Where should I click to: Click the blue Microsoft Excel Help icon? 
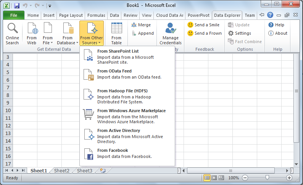(270, 15)
